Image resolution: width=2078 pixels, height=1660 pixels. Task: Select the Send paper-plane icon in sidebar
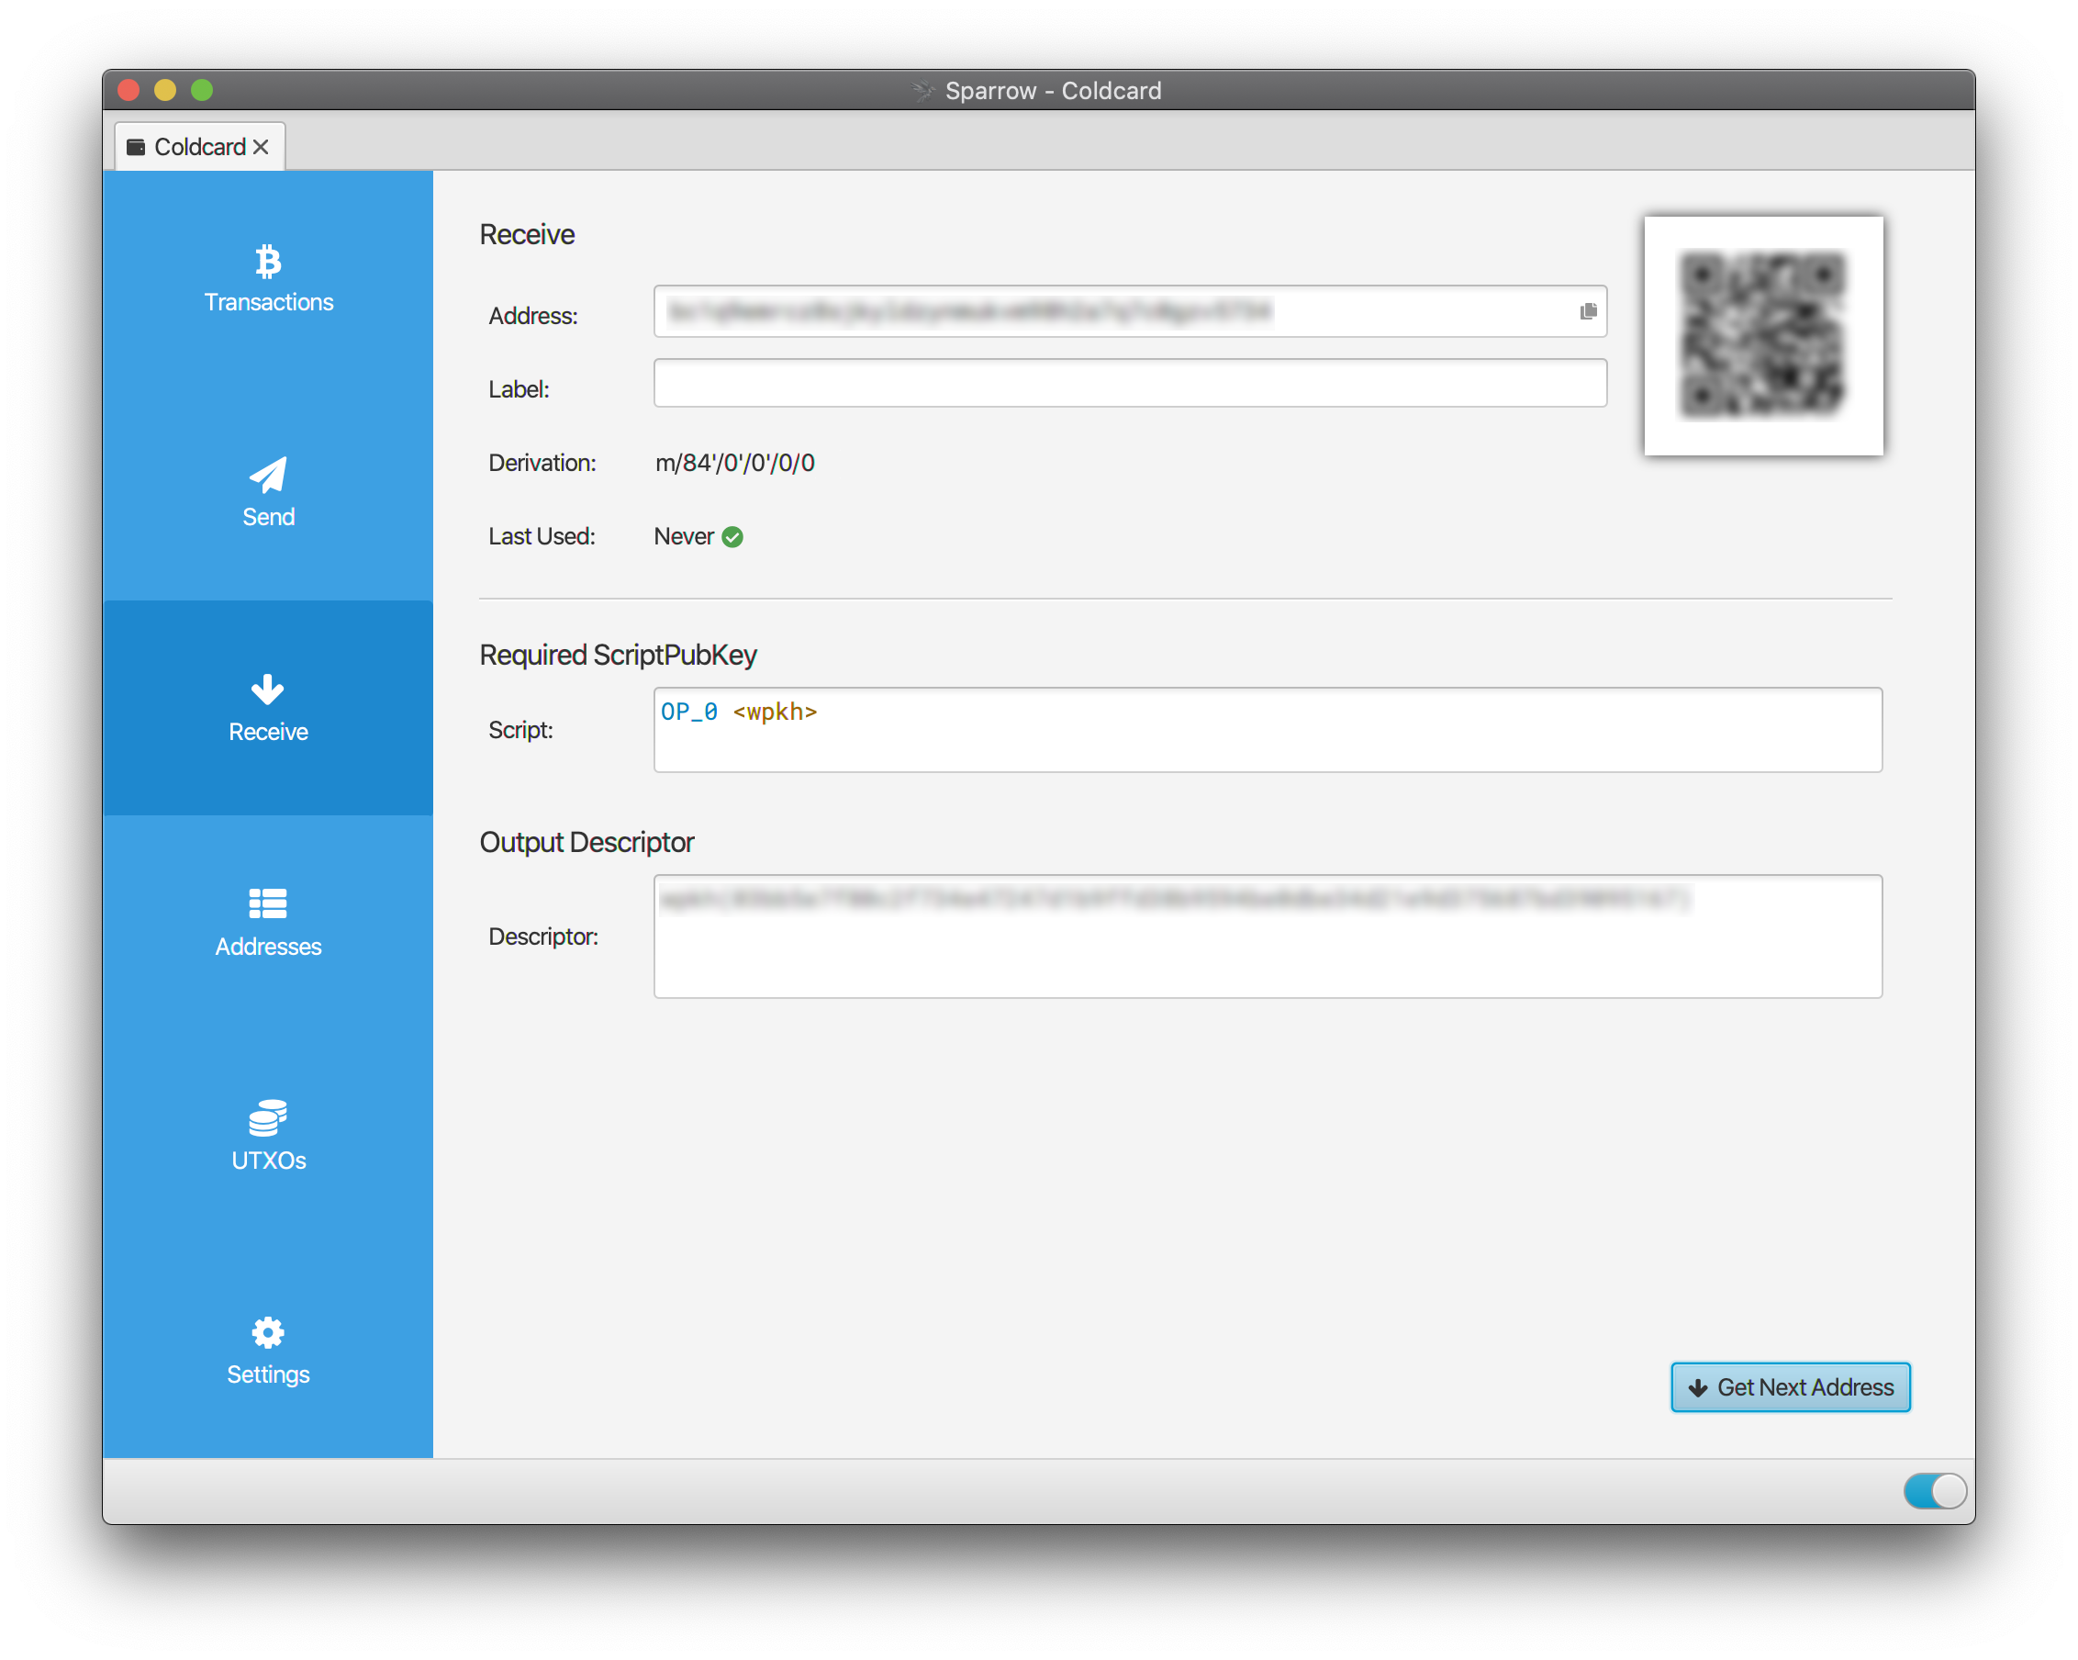pos(268,475)
